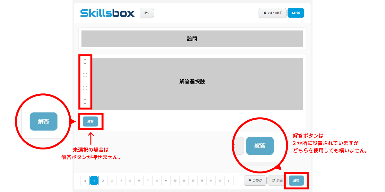This screenshot has height=192, width=385.
Task: Click the 解答 button below answer choices
Action: (x=90, y=122)
